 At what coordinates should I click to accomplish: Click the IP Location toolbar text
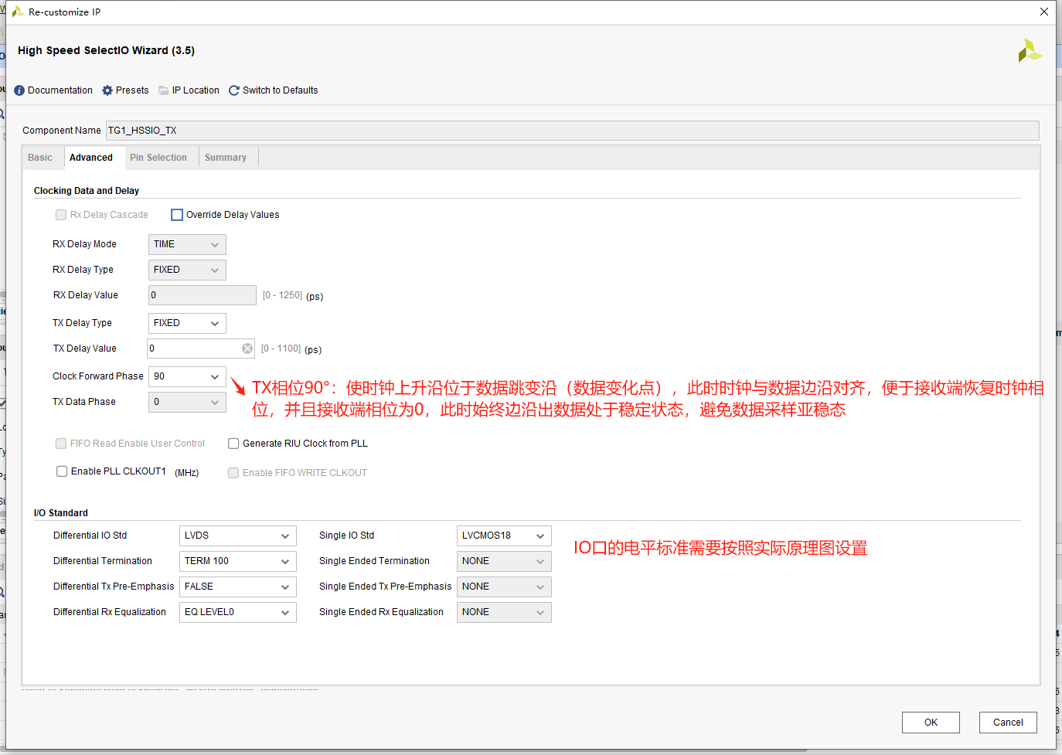click(x=196, y=90)
